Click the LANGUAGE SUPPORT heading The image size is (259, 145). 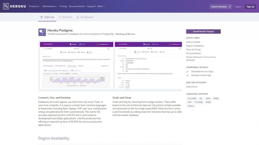click(197, 94)
